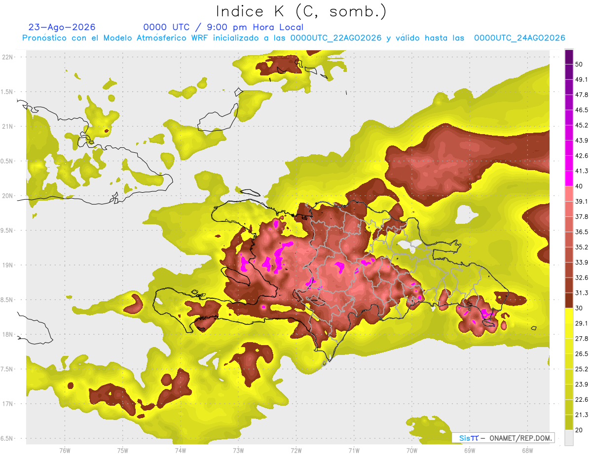Click the 69W longitude axis label

[469, 450]
